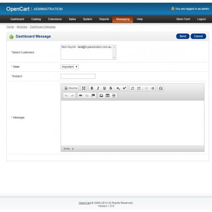Maximize the editor with fullscreen icon

84,88
